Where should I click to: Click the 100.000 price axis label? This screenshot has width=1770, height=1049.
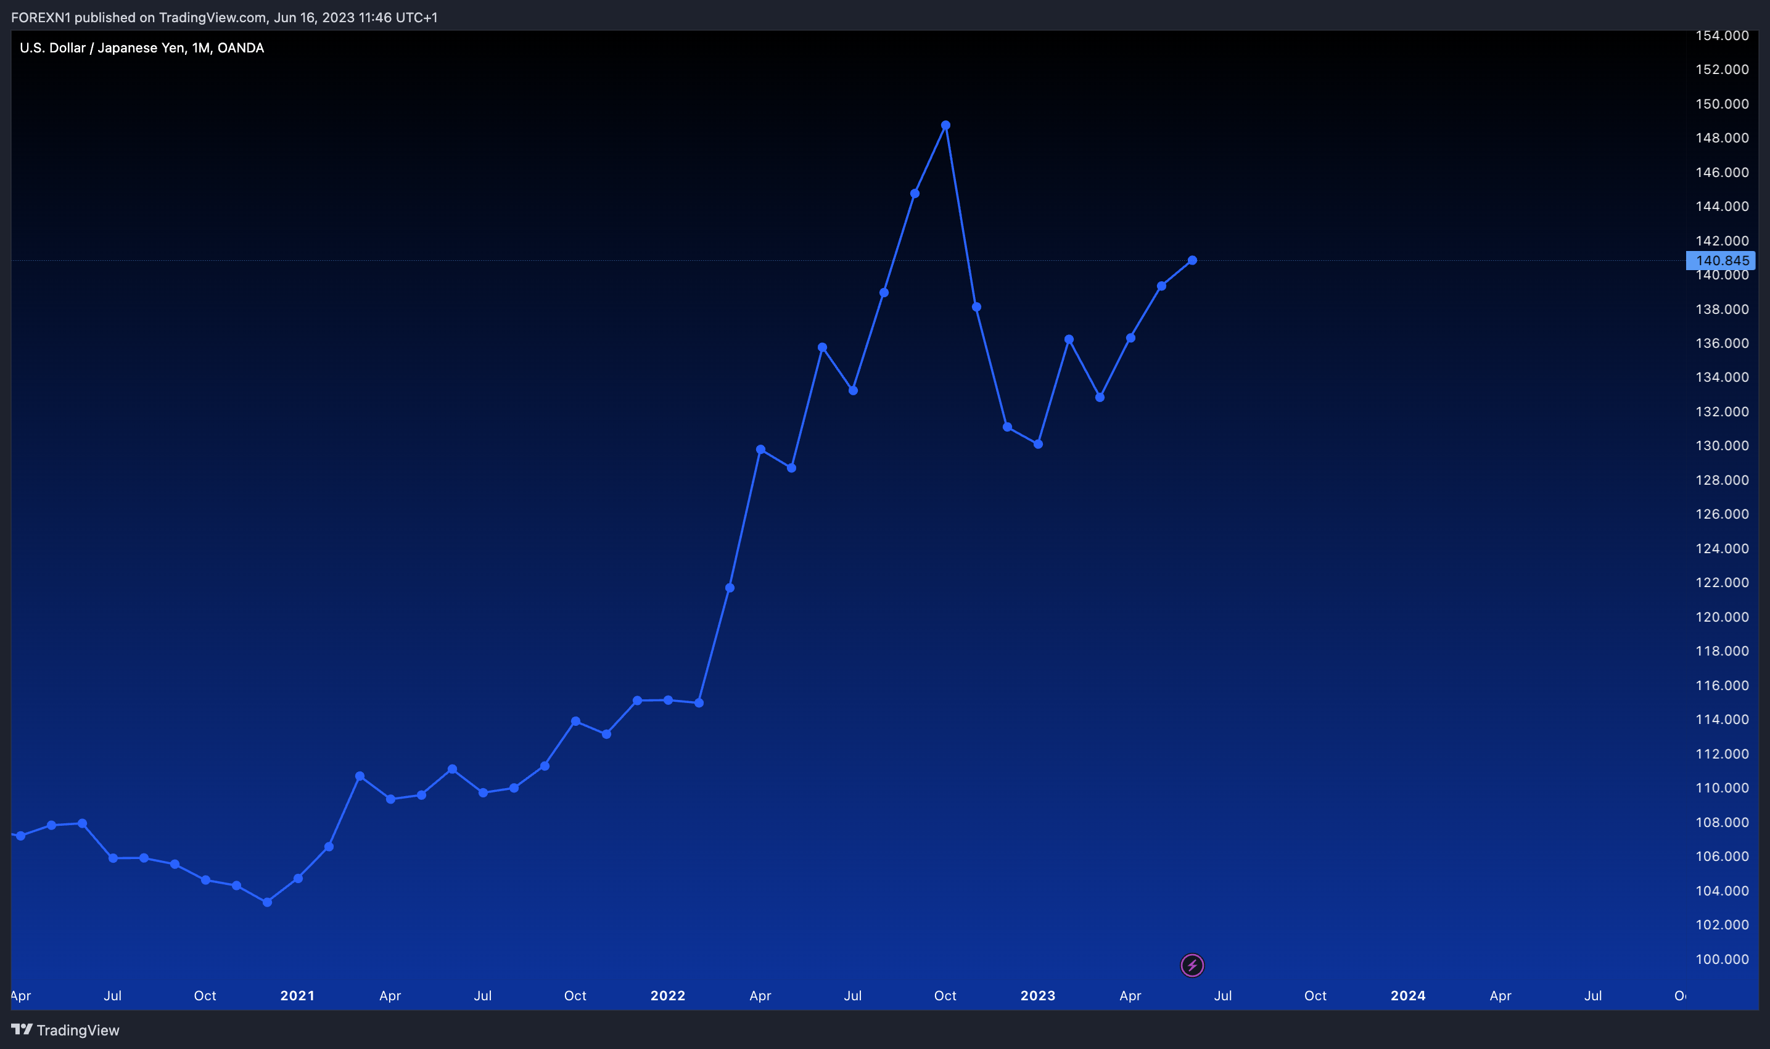point(1722,959)
